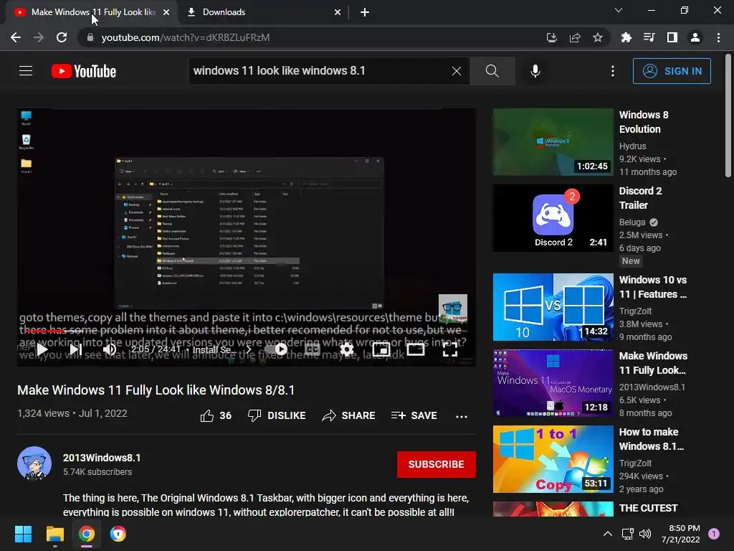Toggle the Chrome side panel
Screen dimensions: 734x551
(672, 37)
